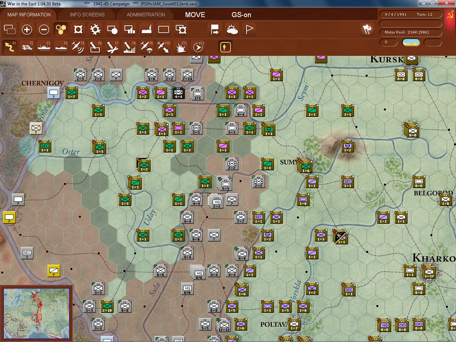Click the crossed white flags icon
This screenshot has height=342, width=456.
point(367,29)
